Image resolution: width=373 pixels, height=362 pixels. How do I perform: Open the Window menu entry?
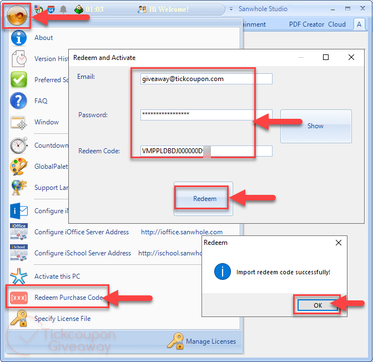(x=47, y=122)
